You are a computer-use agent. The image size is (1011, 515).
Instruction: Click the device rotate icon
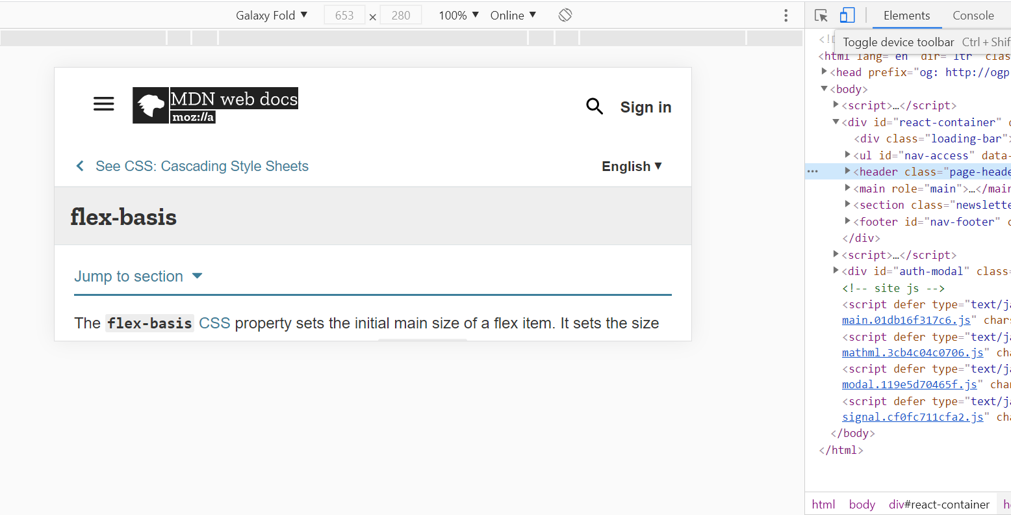(x=565, y=15)
